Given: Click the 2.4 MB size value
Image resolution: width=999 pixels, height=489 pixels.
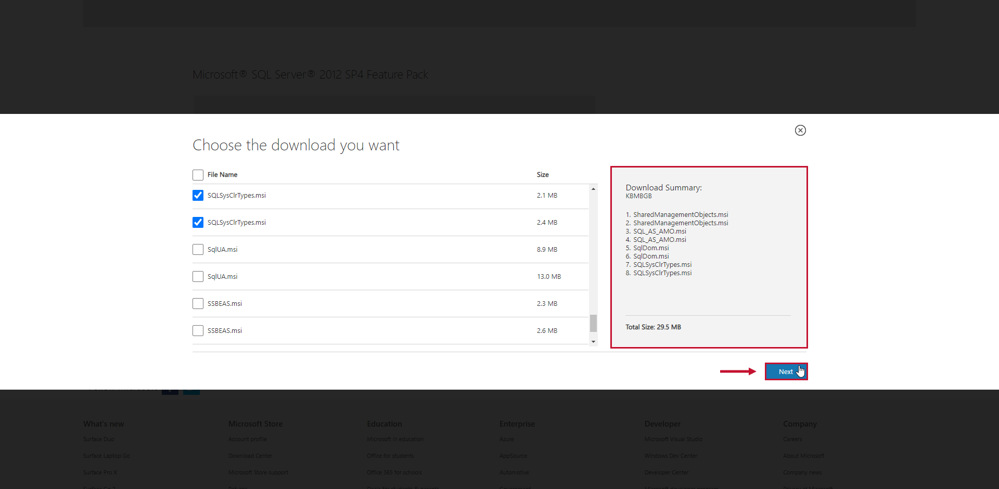Looking at the screenshot, I should point(547,223).
